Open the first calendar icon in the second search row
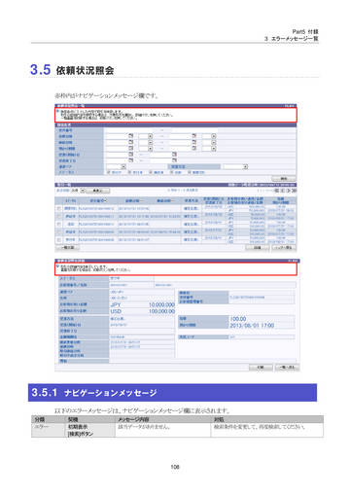350x495 pixels. coord(131,136)
